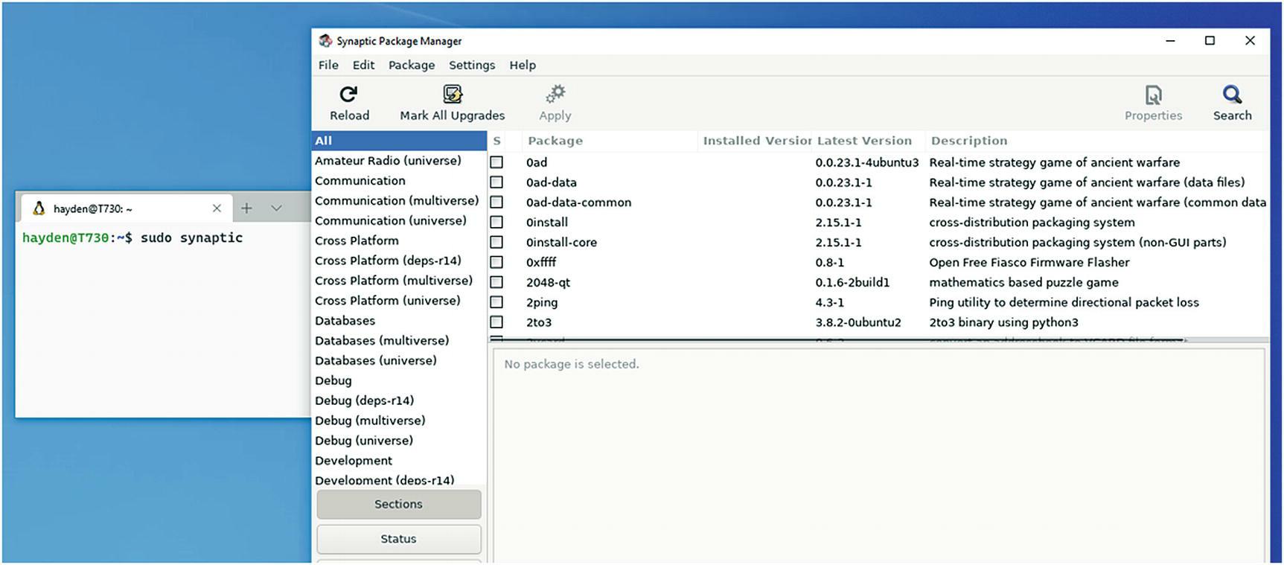Open the Package menu
The height and width of the screenshot is (565, 1284).
click(x=412, y=66)
